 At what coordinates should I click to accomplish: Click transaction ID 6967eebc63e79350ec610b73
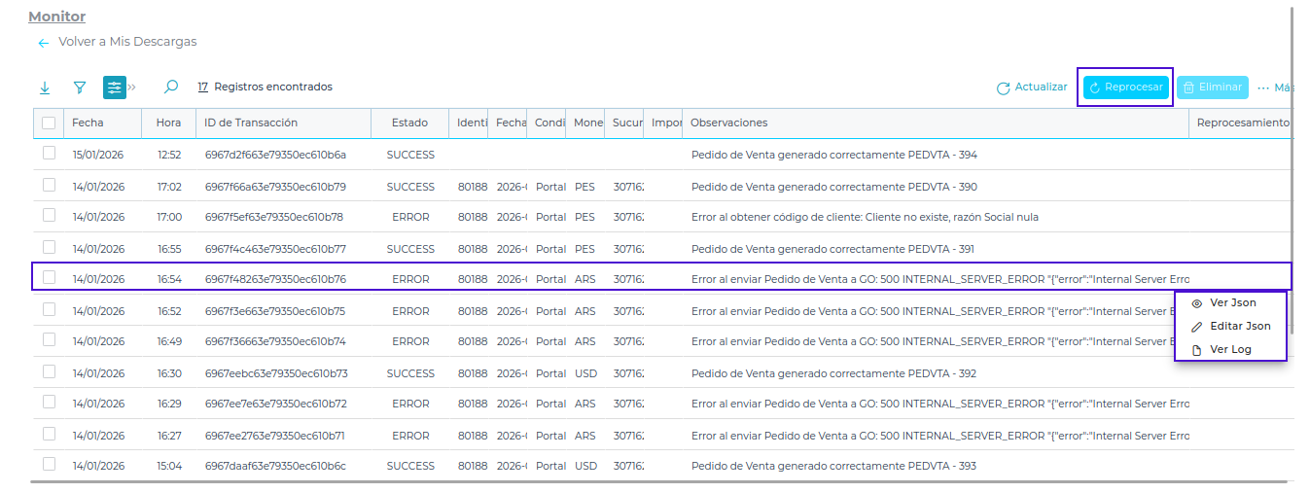point(276,373)
